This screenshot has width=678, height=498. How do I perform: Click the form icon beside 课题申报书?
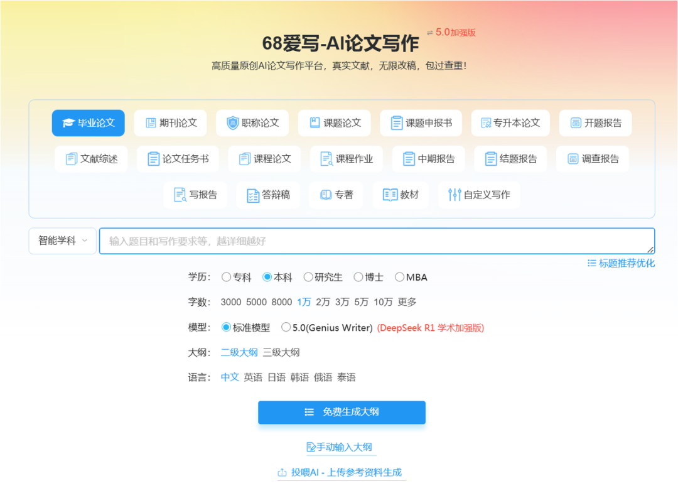coord(397,123)
